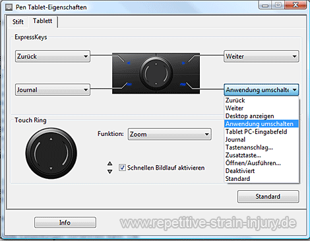Toggle Schnellen Bildlauf aktivieren checkbox
The image size is (310, 241).
pyautogui.click(x=122, y=168)
